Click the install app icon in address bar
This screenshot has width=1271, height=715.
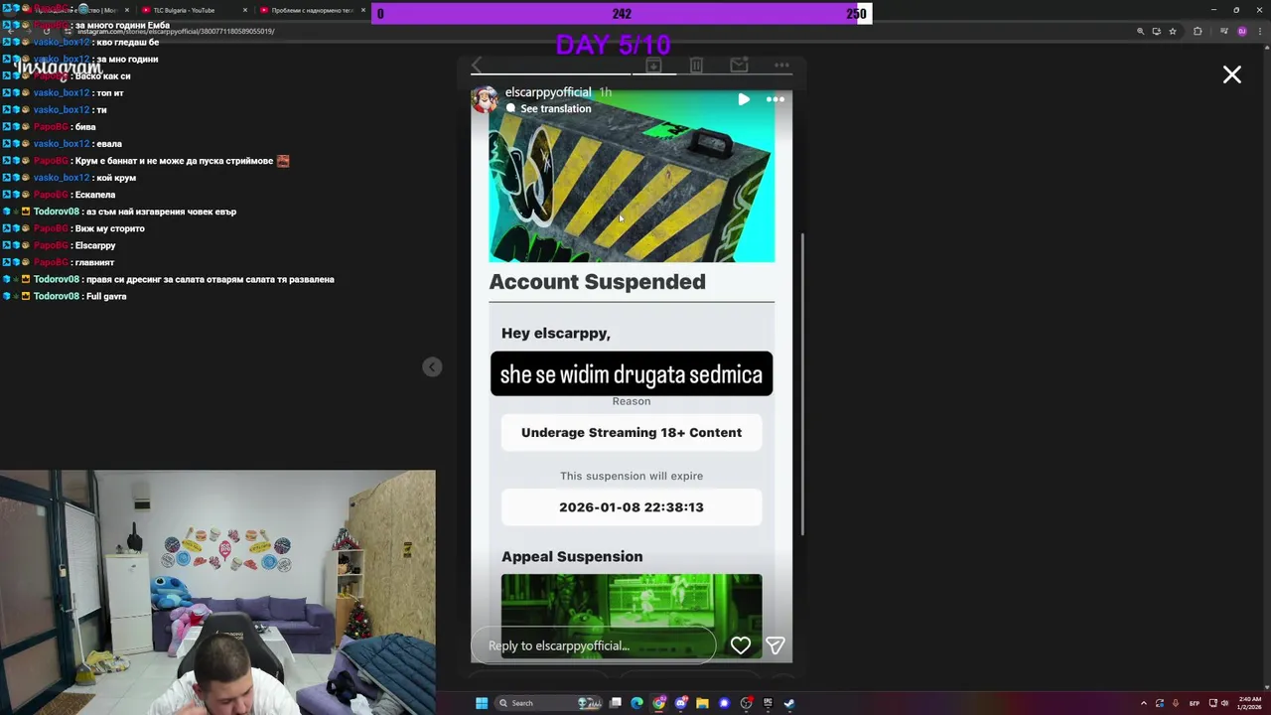pyautogui.click(x=1156, y=31)
